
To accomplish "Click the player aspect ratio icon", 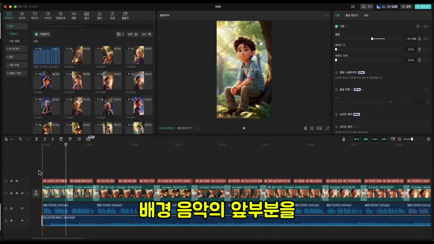I will click(x=319, y=128).
